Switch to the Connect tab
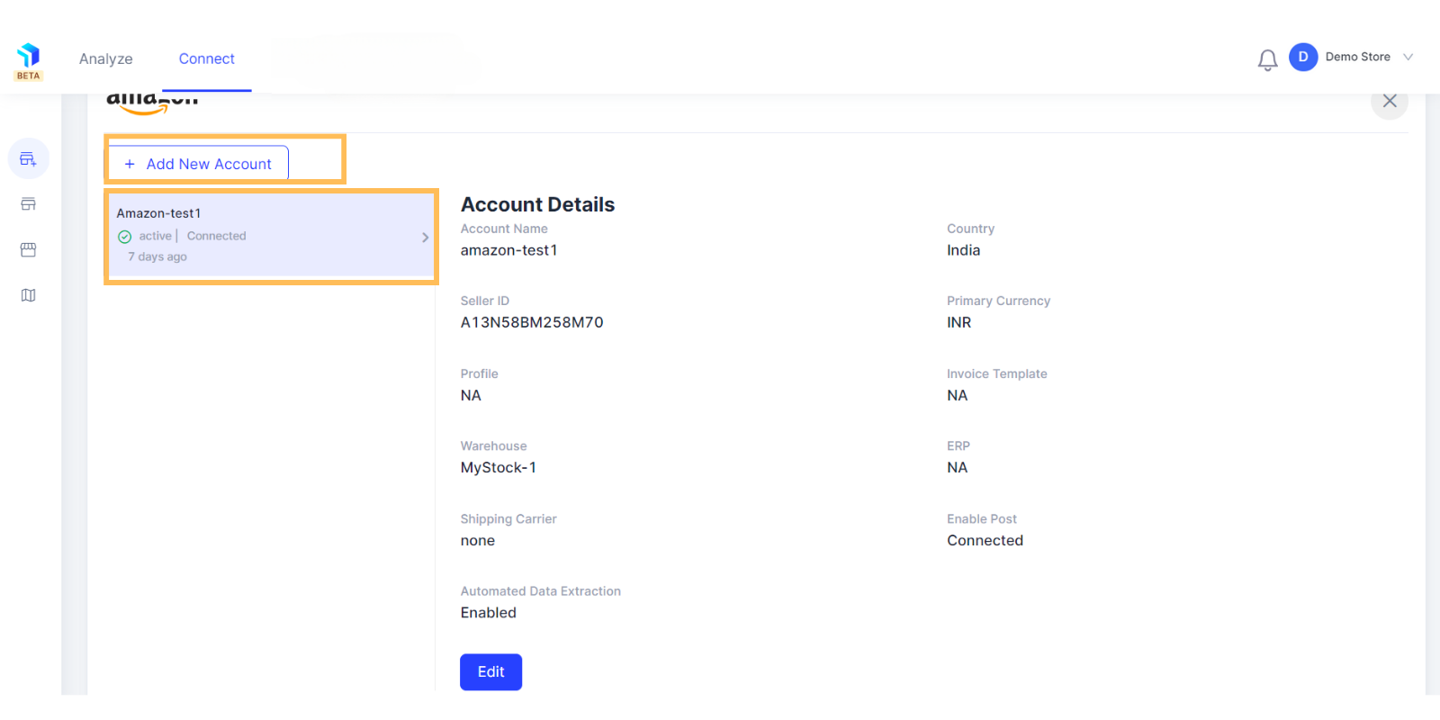 pos(206,58)
